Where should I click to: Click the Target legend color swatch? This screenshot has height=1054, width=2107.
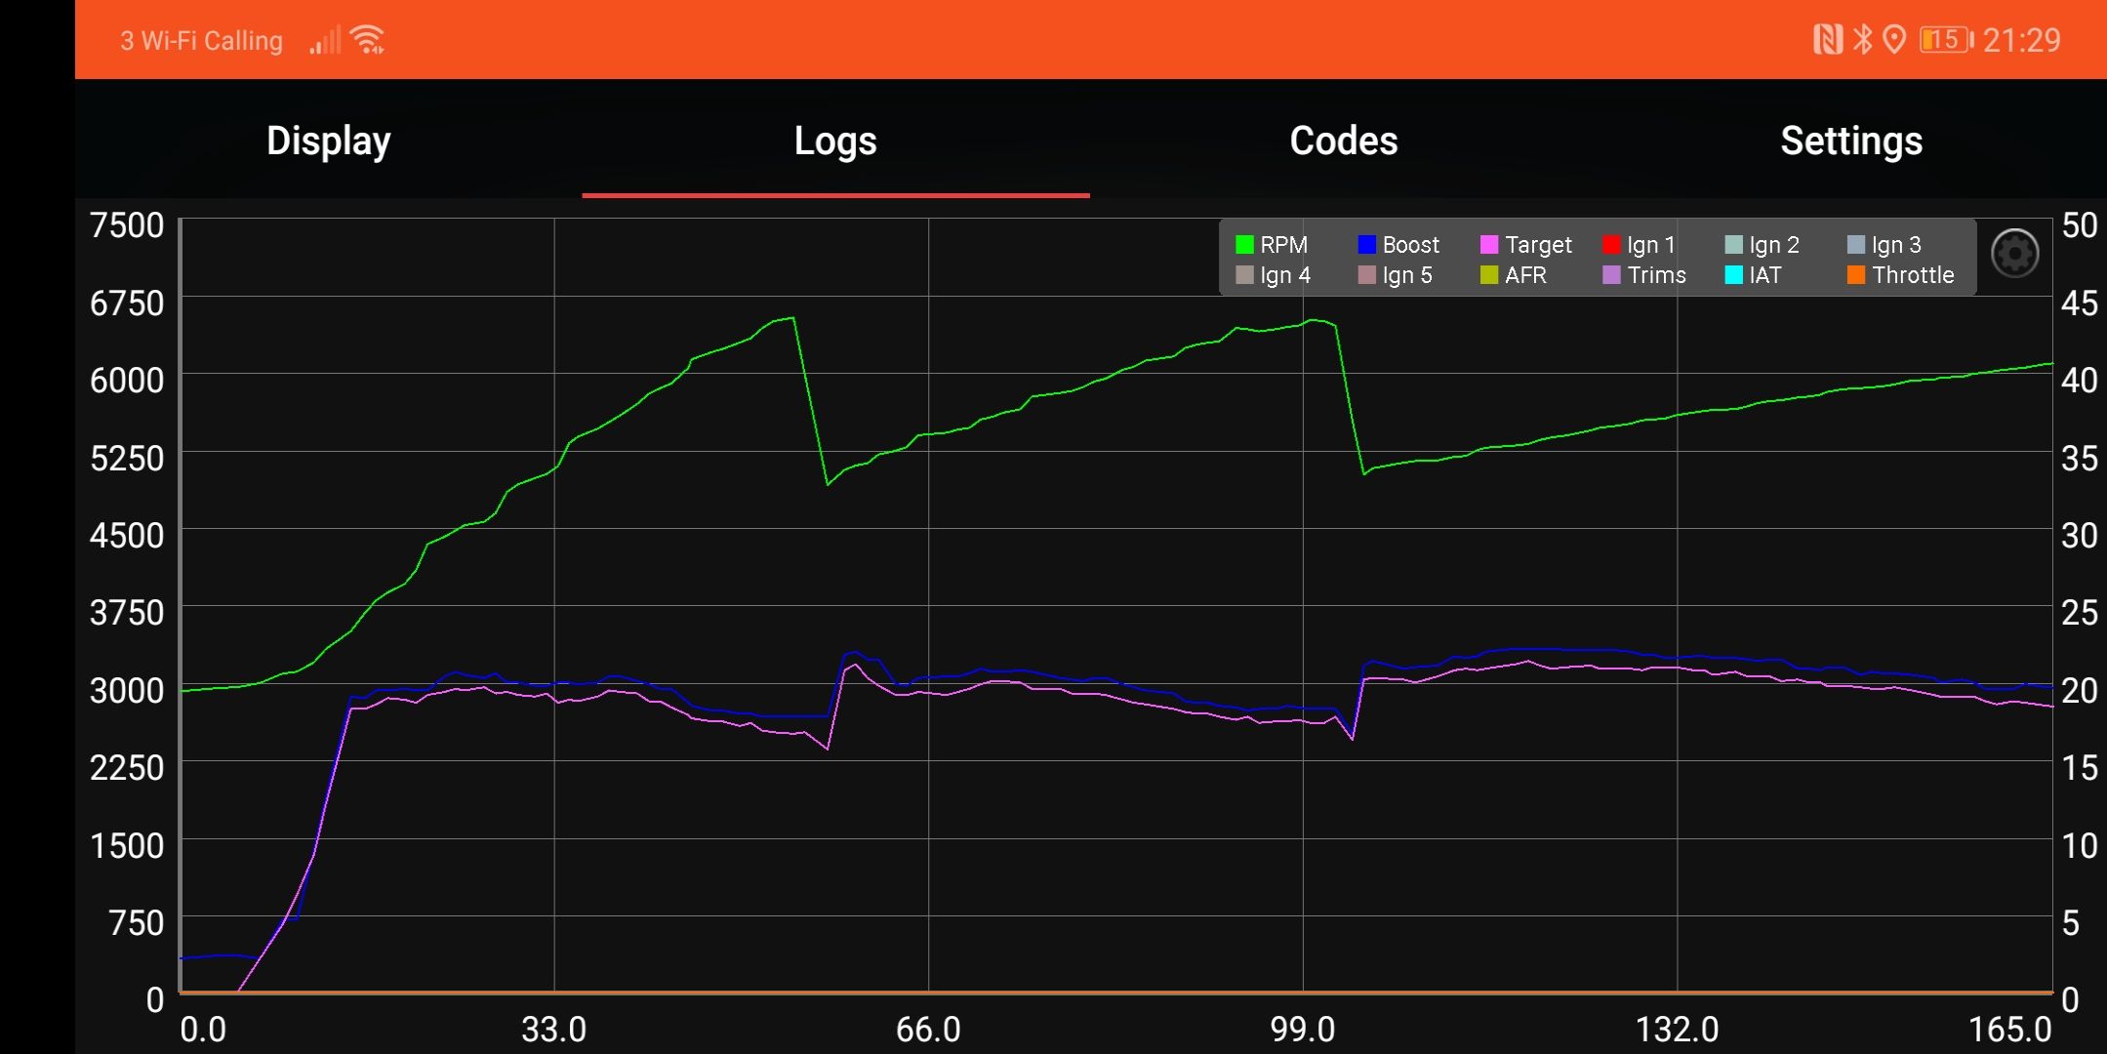tap(1490, 244)
